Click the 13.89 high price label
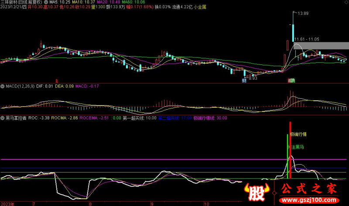Screen dimensions: 349x206 click(x=303, y=14)
